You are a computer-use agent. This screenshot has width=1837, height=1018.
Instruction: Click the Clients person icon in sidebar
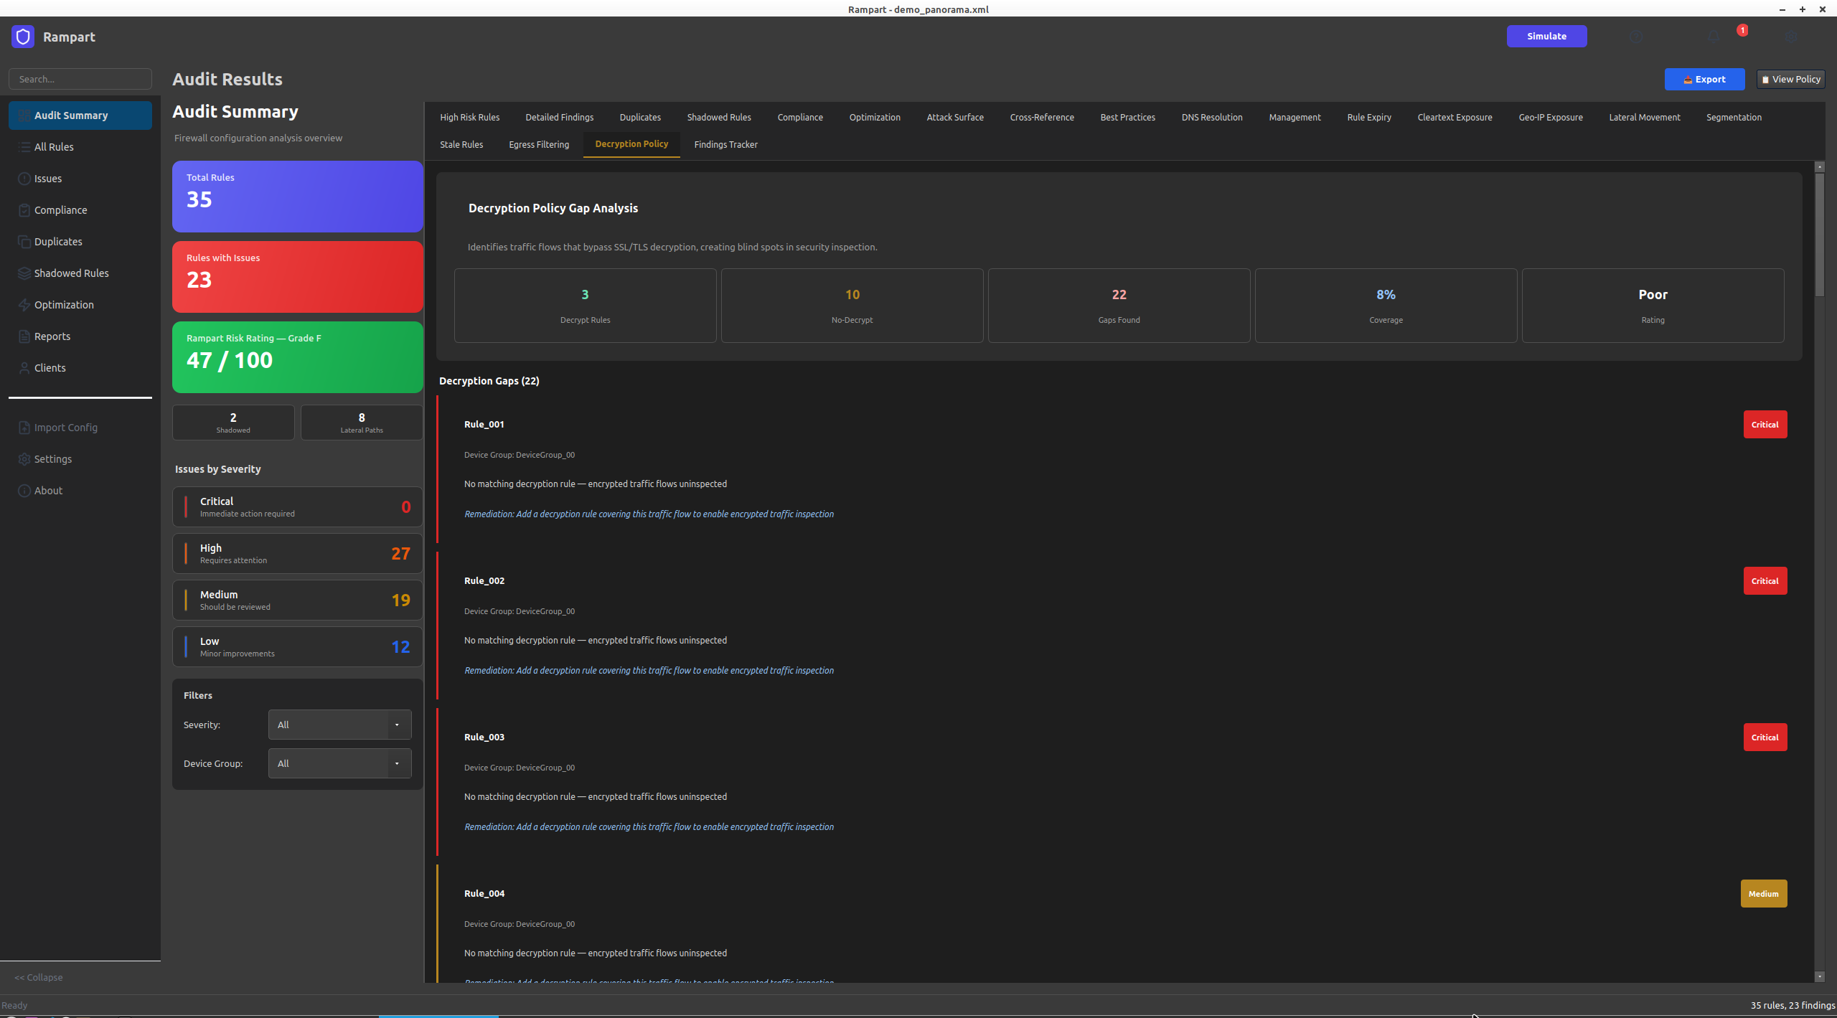[24, 368]
